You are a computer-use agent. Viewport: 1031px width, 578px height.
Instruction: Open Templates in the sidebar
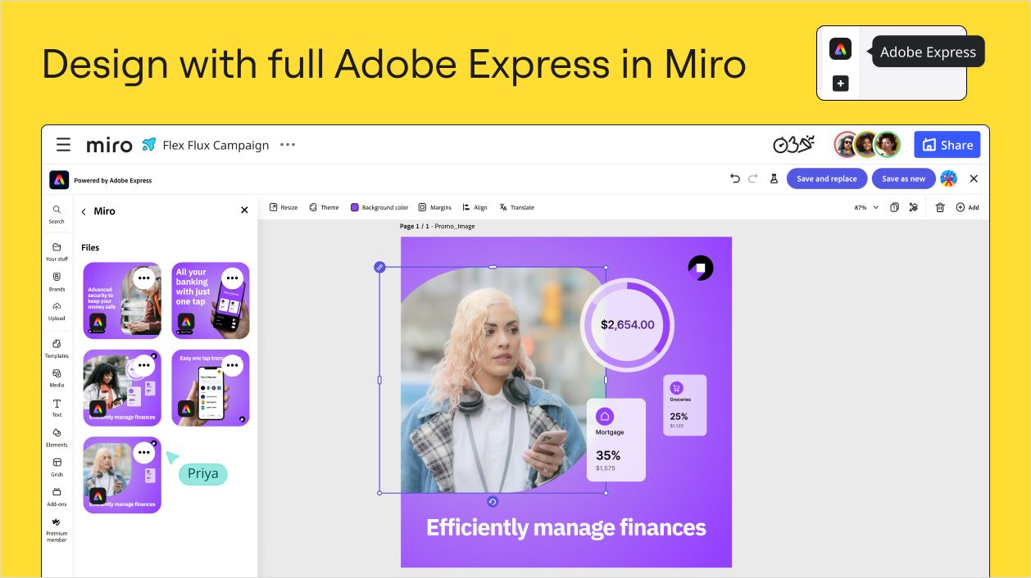click(x=57, y=349)
